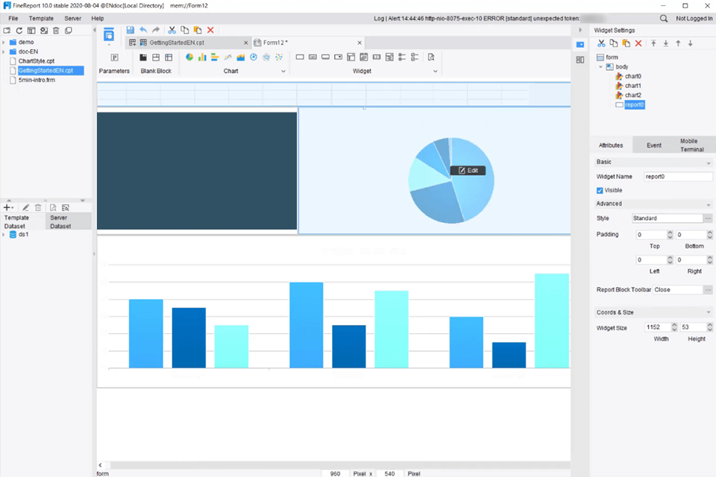
Task: Select chart1 in the widget tree
Action: tap(633, 85)
